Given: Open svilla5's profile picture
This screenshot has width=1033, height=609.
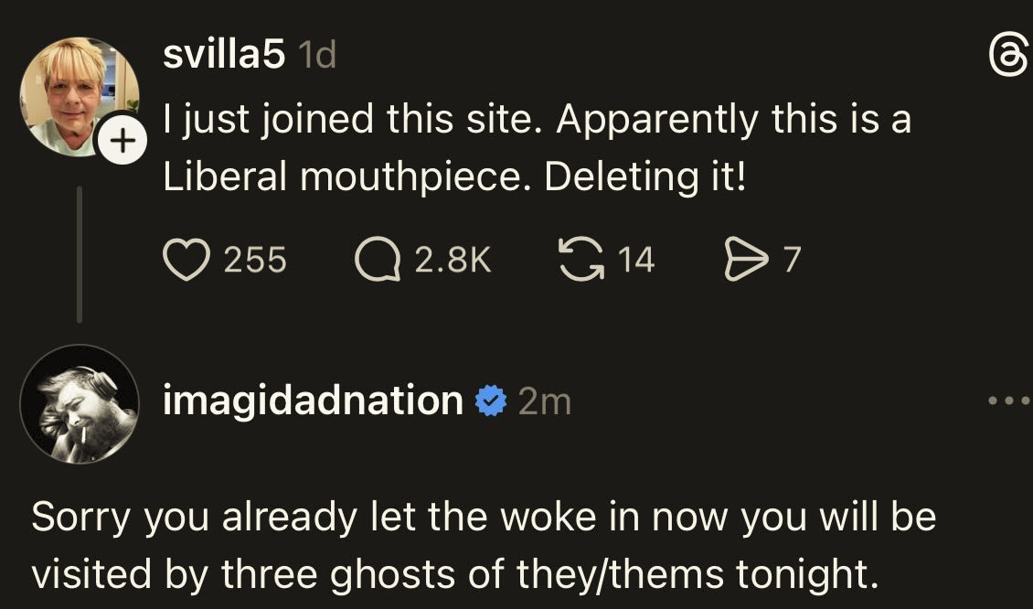Looking at the screenshot, I should [78, 91].
